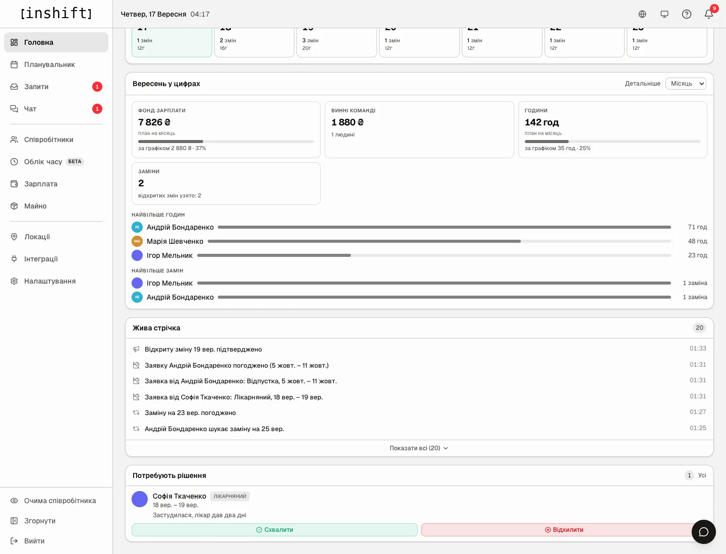726x554 pixels.
Task: Open the help question mark icon
Action: pos(687,14)
